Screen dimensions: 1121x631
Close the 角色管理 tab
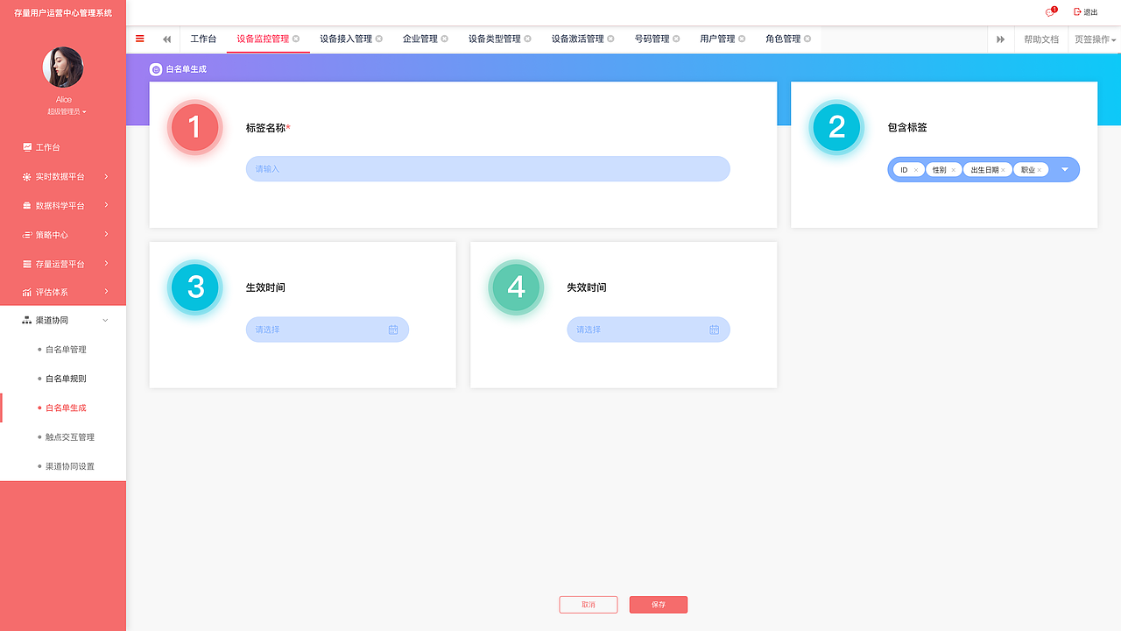click(807, 39)
